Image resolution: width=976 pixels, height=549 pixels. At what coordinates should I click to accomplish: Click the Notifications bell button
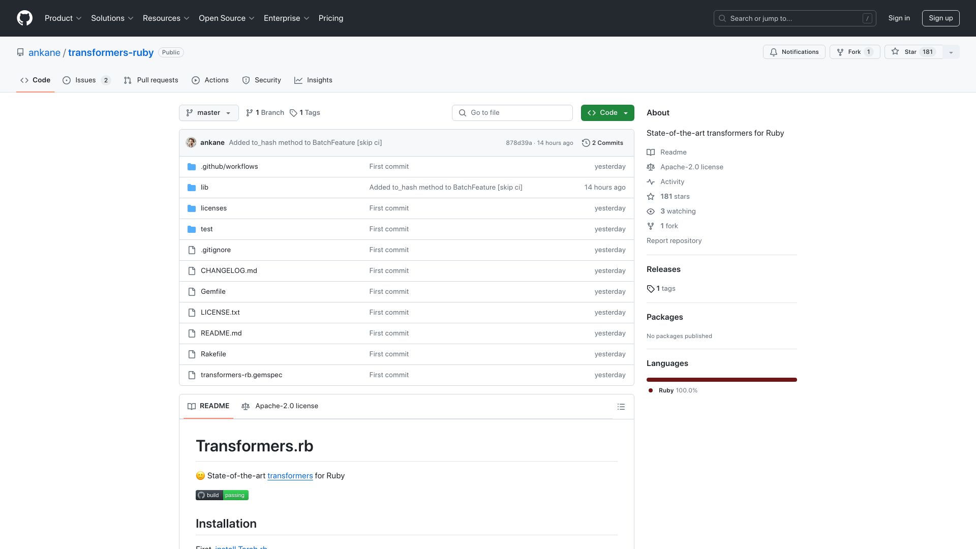tap(794, 52)
